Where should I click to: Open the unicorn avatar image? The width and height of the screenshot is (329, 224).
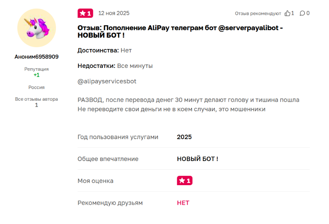(x=36, y=28)
